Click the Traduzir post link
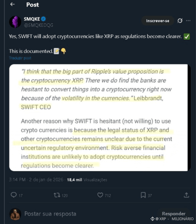196x224 pixels. point(20,58)
